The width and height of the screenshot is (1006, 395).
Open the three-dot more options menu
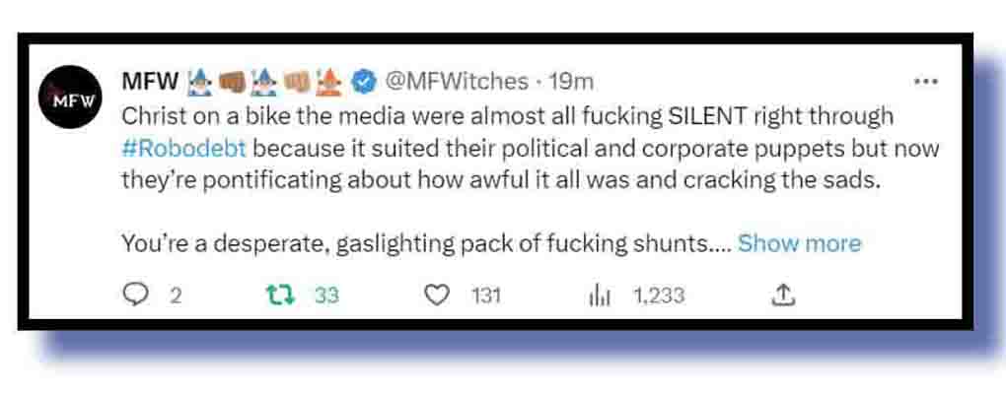pyautogui.click(x=925, y=82)
